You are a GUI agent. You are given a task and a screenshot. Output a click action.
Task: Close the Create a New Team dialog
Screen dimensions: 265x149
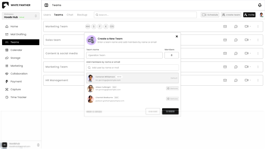177,36
